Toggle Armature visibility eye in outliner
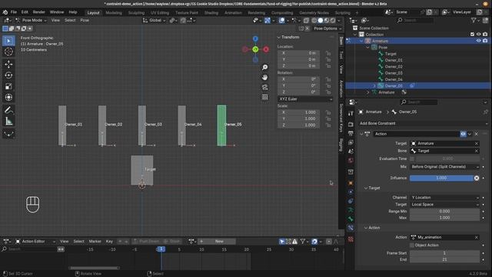This screenshot has height=277, width=492. tap(478, 41)
